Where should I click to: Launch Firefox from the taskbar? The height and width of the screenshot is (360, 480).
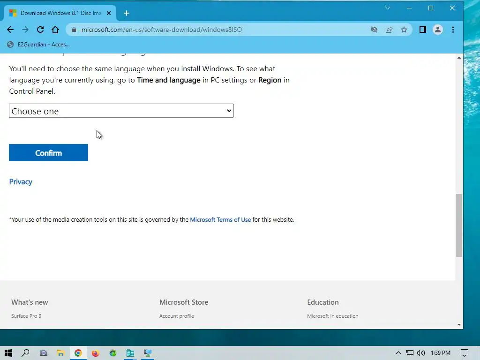point(96,353)
